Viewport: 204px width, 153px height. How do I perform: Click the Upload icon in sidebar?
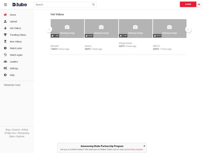pos(5,21)
